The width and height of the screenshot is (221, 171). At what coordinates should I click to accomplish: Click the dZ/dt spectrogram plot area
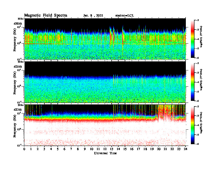click(105, 125)
